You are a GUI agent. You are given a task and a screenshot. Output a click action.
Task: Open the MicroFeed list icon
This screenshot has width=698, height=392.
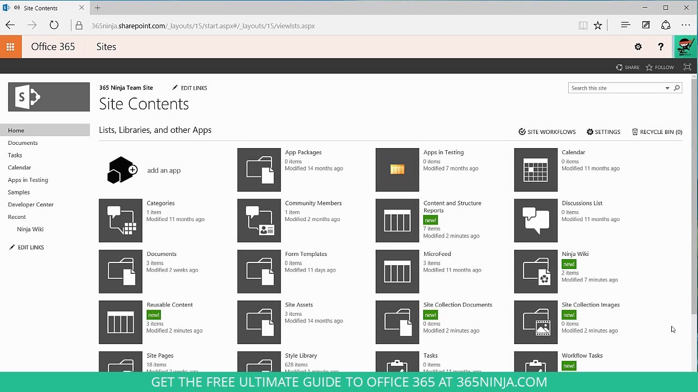(398, 272)
